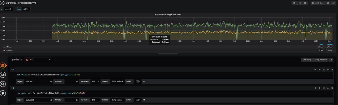Open the iface variable dropdown Gi0/1
The width and height of the screenshot is (338, 105).
pyautogui.click(x=26, y=9)
